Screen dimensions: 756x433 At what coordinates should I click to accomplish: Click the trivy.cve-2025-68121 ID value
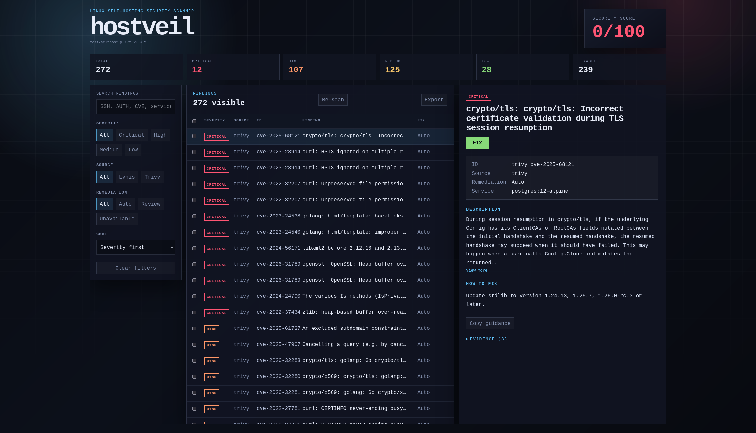(x=543, y=164)
